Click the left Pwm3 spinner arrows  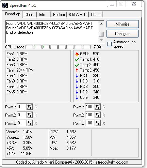[x=30, y=123]
